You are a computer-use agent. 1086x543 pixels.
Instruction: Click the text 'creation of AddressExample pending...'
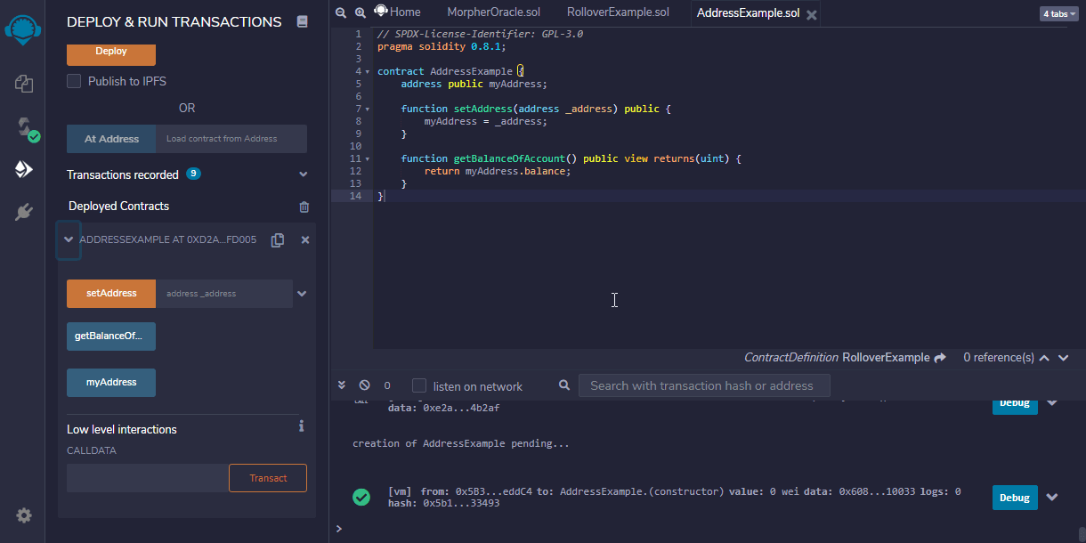460,443
